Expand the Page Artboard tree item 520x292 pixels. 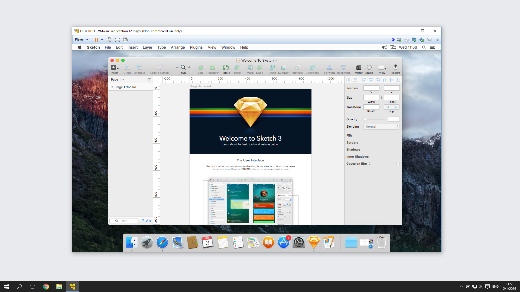[x=112, y=87]
